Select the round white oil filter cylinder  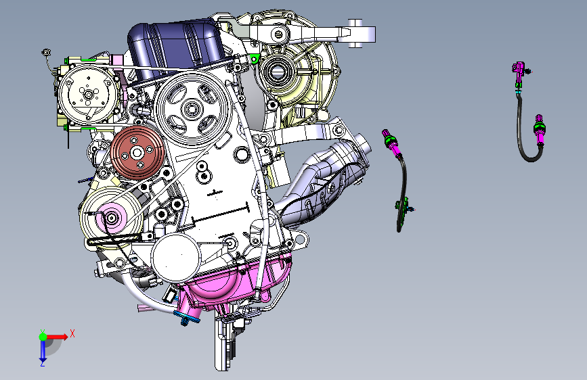click(175, 258)
